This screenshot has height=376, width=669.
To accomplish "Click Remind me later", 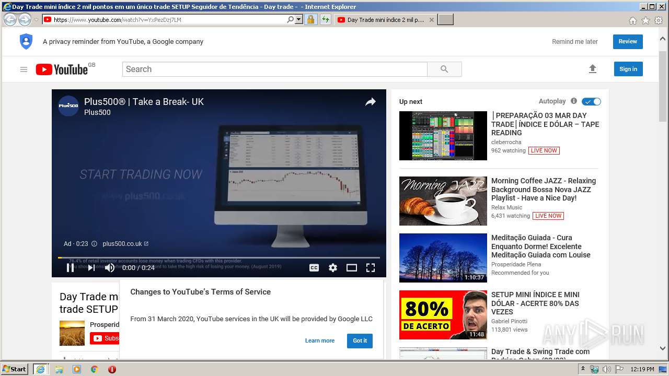I will [575, 42].
